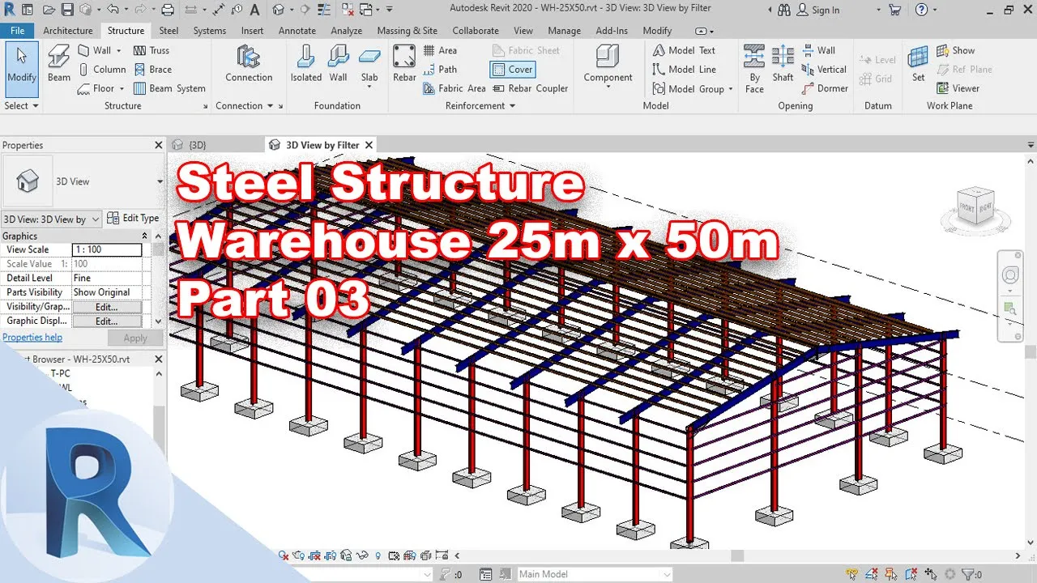This screenshot has height=583, width=1037.
Task: Choose the Brace tool
Action: [152, 70]
